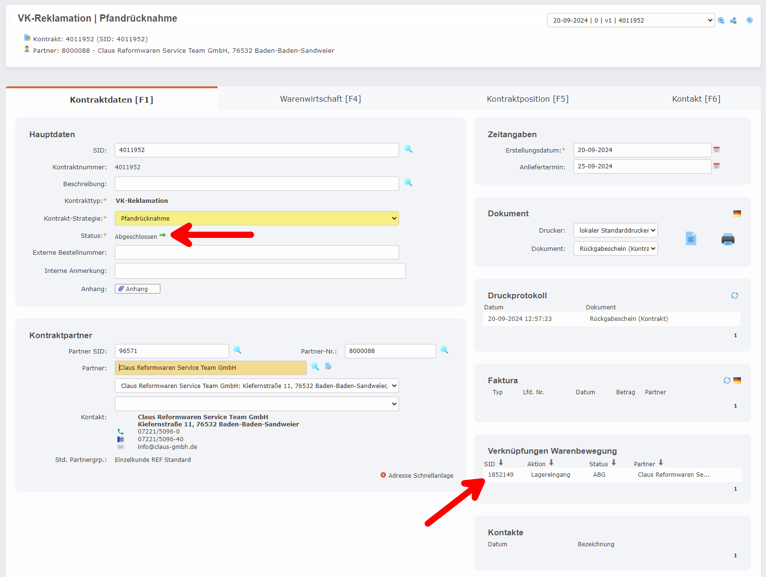Click the Interne Anmerkung input field
This screenshot has height=577, width=766.
260,271
